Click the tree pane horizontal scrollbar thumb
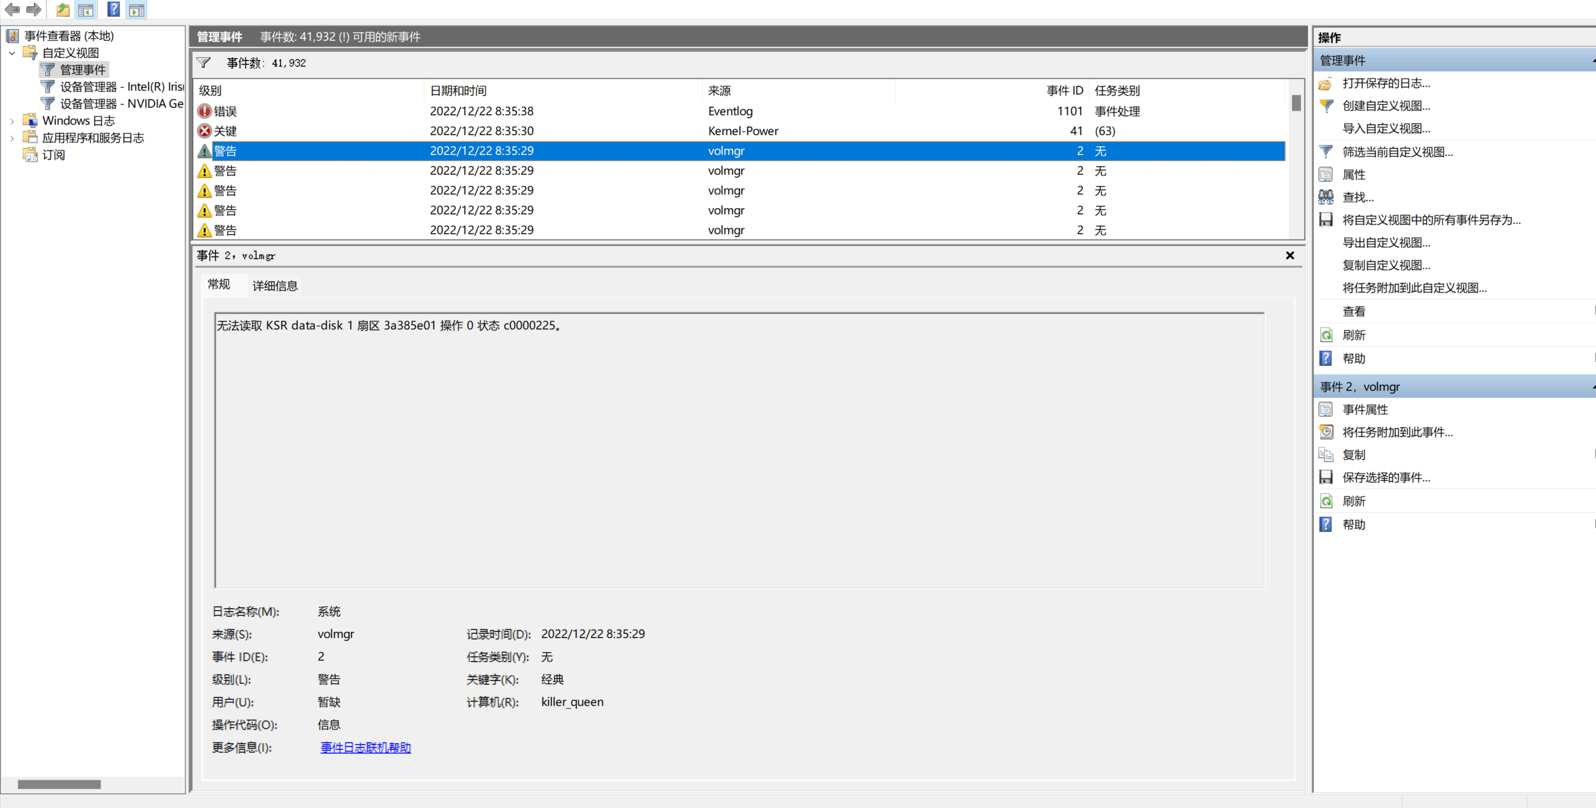The width and height of the screenshot is (1596, 808). click(x=59, y=784)
